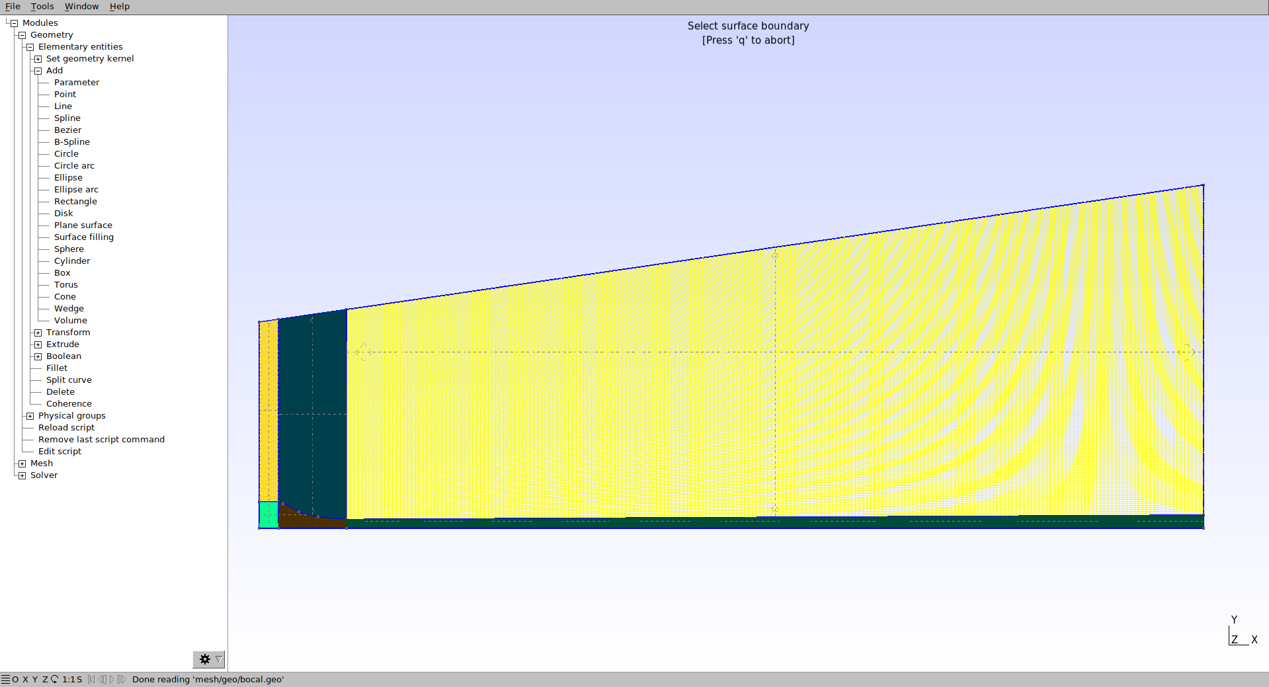Screen dimensions: 1269x687
Task: Click the status message 'Done reading mesh/geo/bocal.geo'
Action: [208, 679]
